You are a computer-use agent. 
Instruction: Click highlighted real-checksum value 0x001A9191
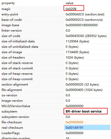pyautogui.click(x=75, y=128)
